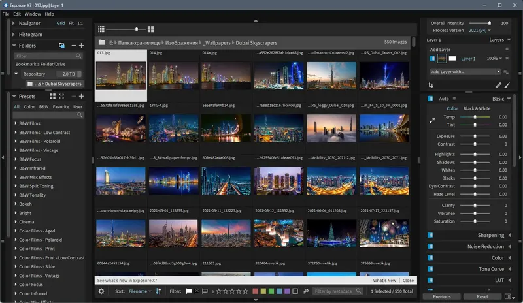Screen dimensions: 523x303
Task: Open the Window menu
Action: click(x=32, y=14)
